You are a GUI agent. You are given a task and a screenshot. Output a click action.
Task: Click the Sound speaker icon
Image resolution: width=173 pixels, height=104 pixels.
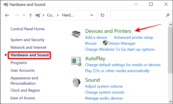(76, 83)
